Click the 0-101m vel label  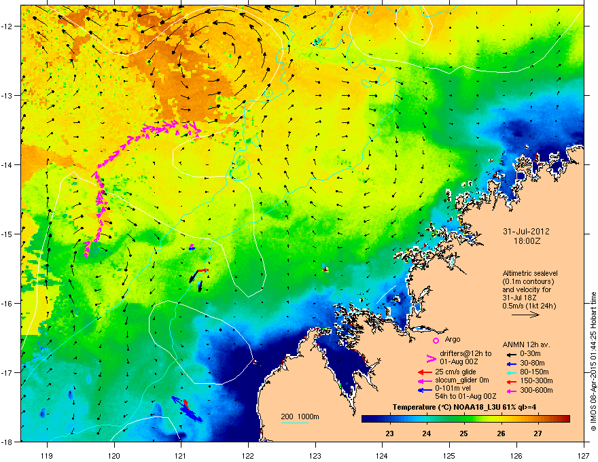(x=453, y=389)
